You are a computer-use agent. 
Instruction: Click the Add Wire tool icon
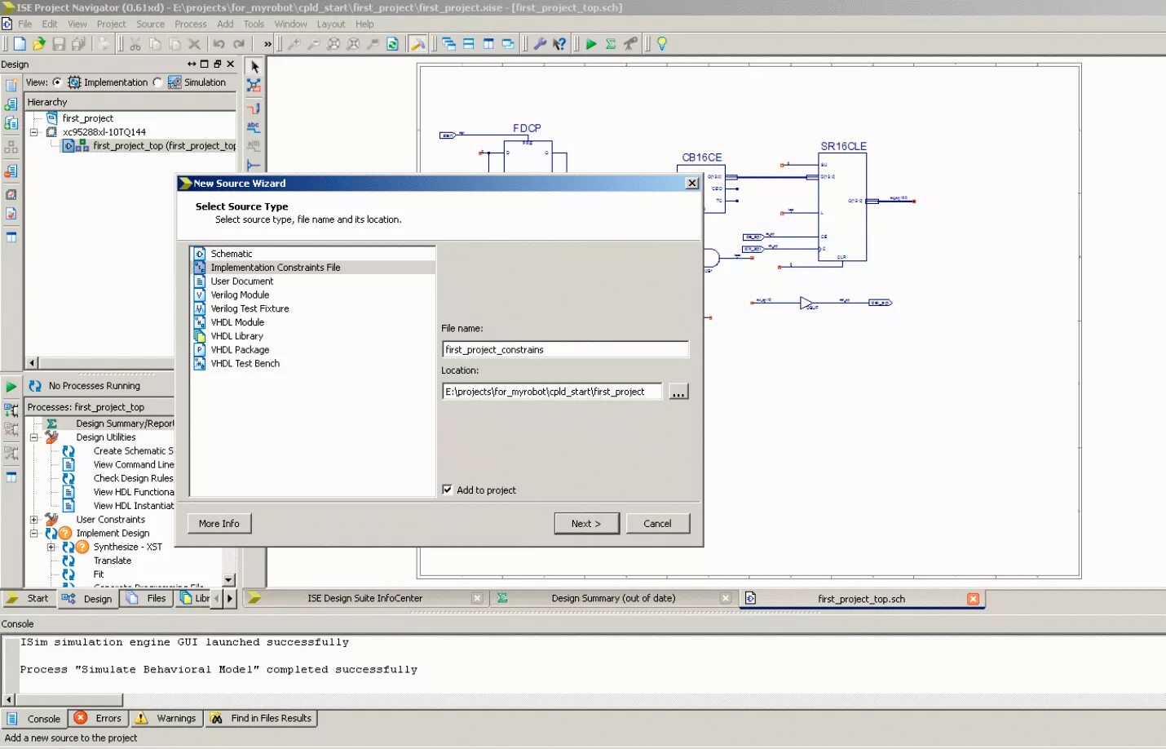pos(254,108)
